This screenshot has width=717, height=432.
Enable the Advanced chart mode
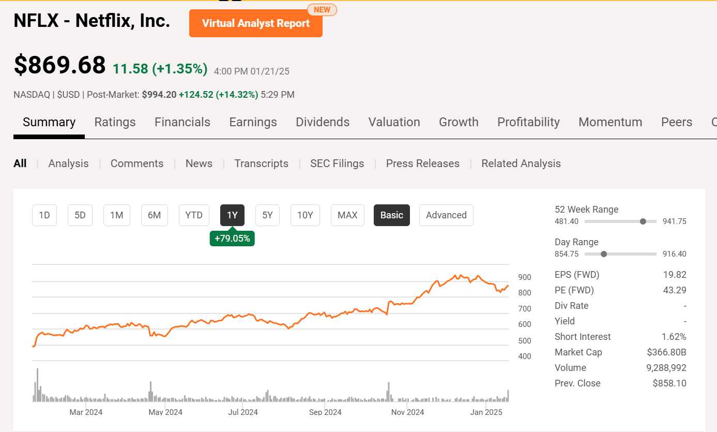click(446, 215)
